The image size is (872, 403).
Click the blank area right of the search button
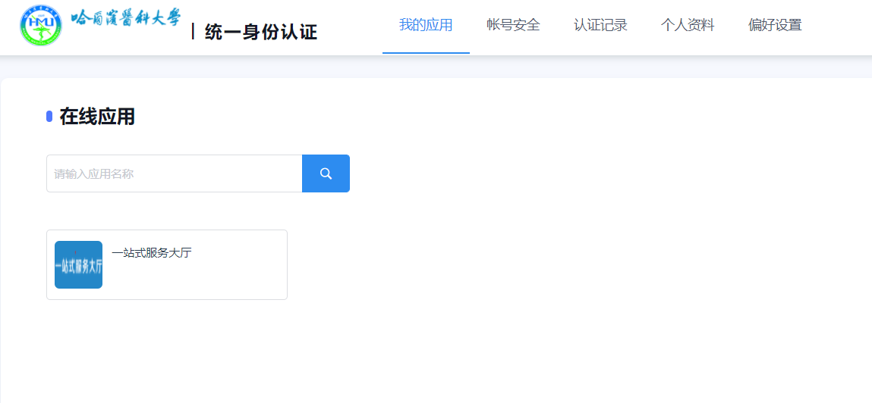[569, 173]
